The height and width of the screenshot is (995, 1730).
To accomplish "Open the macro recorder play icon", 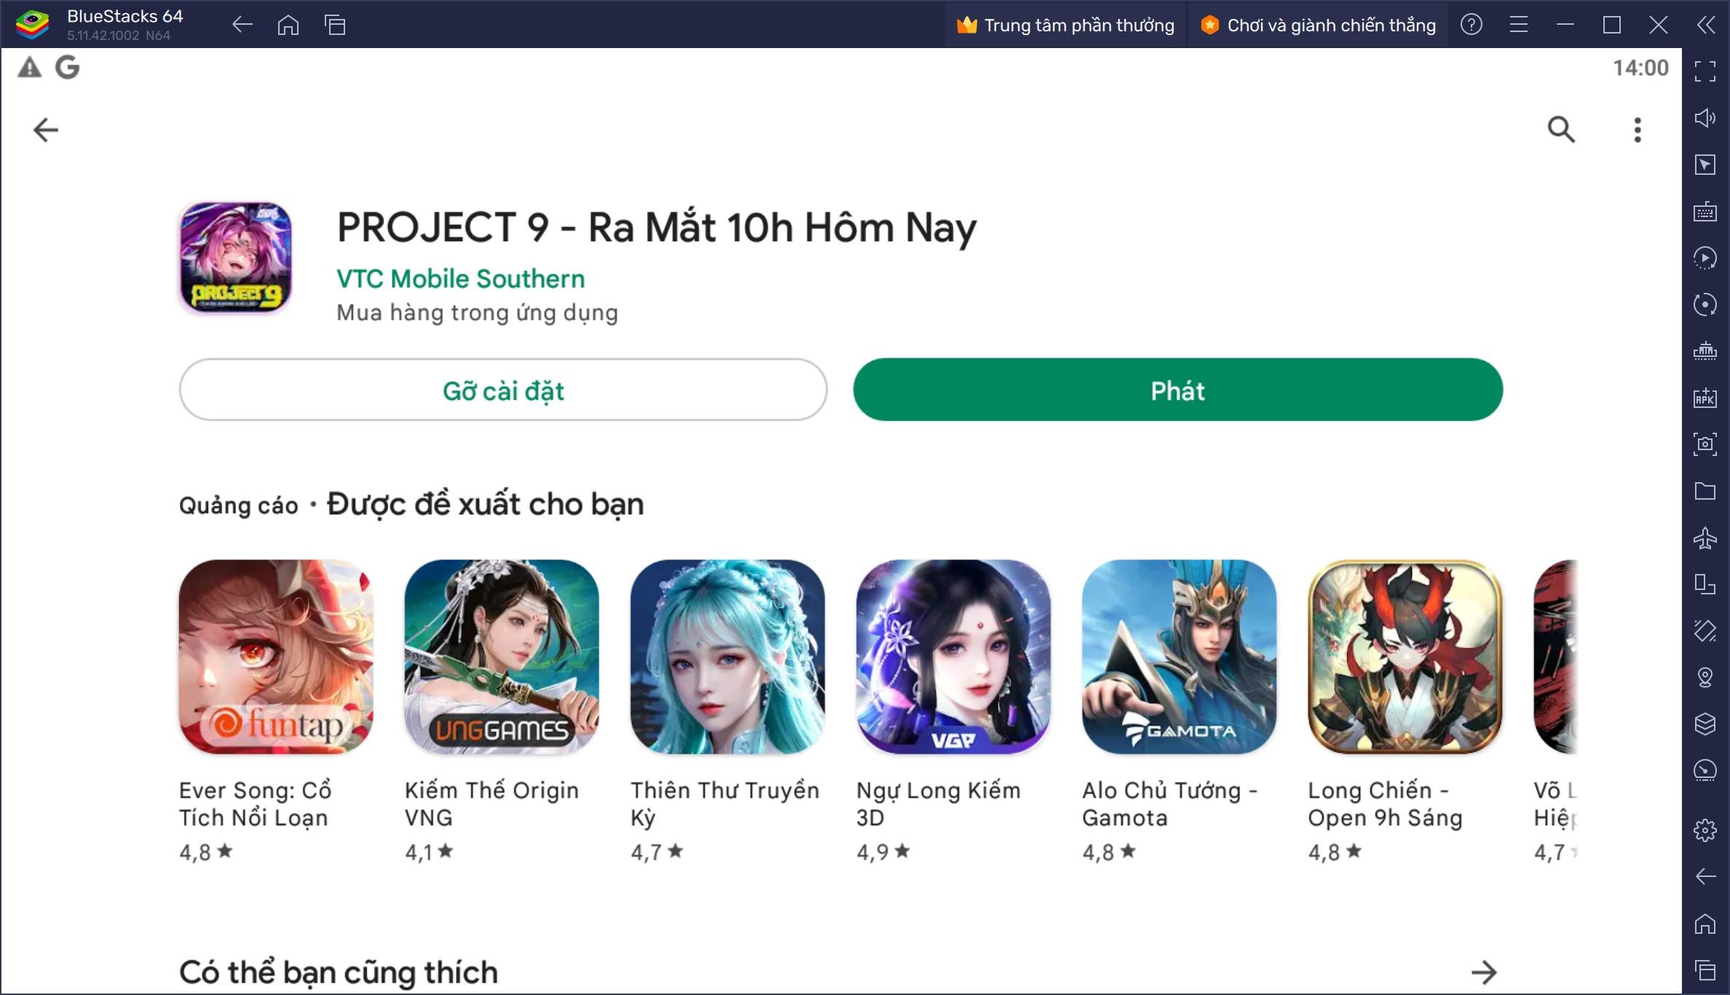I will pyautogui.click(x=1705, y=258).
